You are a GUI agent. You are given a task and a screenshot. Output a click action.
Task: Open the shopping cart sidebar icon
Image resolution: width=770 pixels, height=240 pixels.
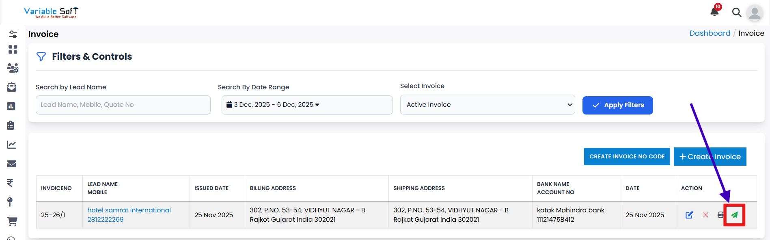pyautogui.click(x=12, y=221)
